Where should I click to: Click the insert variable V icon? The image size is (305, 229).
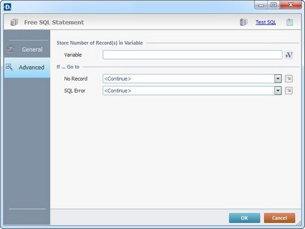tap(289, 55)
